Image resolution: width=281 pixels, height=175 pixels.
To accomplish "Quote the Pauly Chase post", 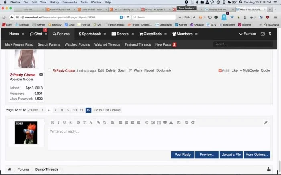I will point(265,70).
